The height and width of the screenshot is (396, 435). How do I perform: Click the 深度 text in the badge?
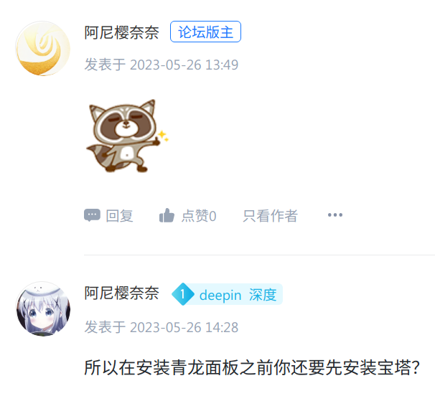pyautogui.click(x=263, y=295)
